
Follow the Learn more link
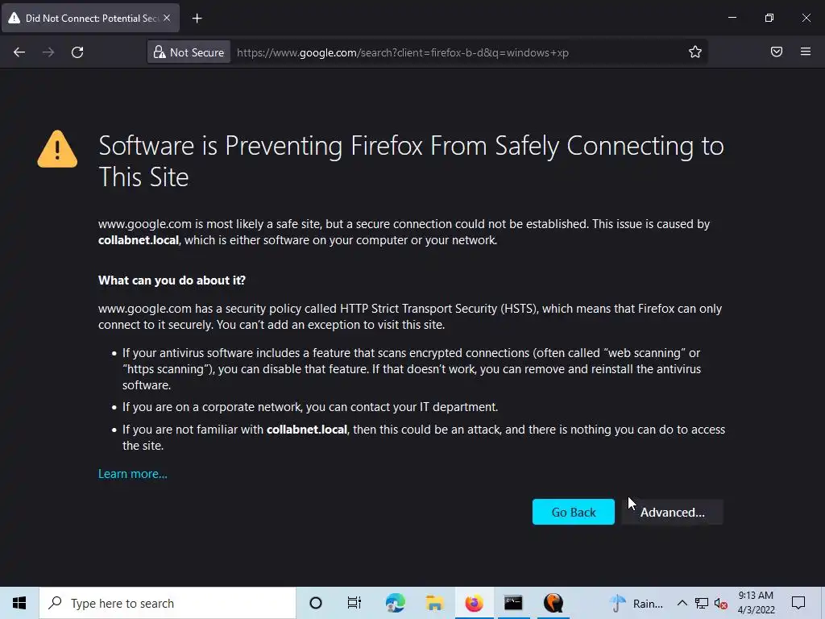(x=133, y=474)
